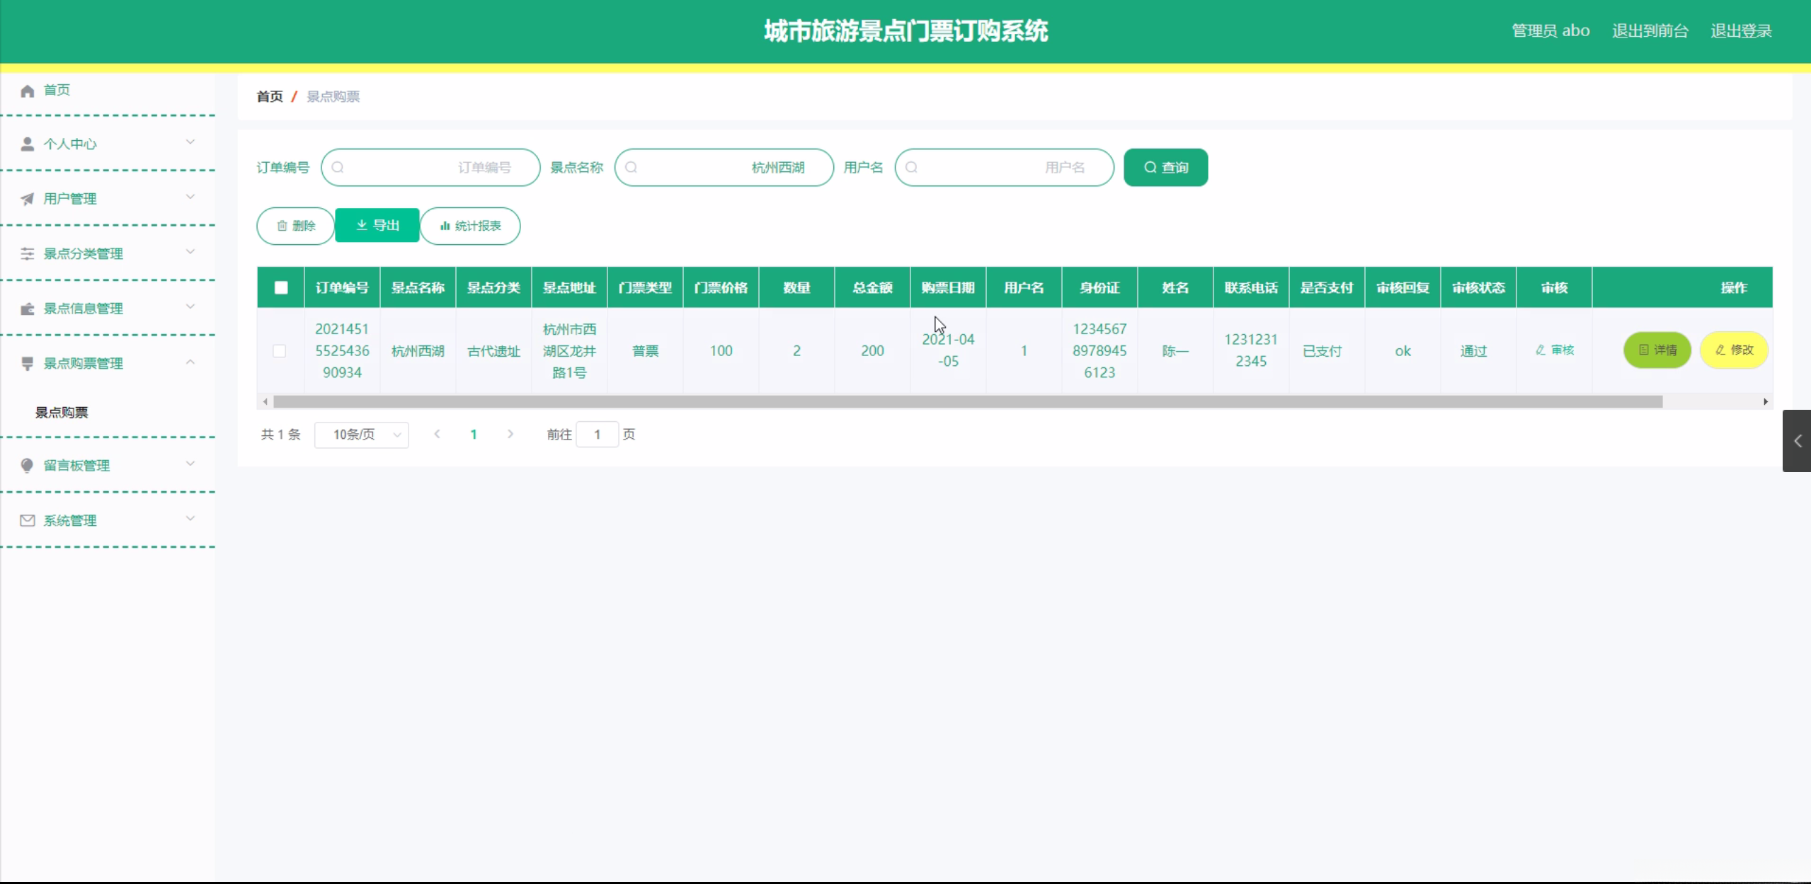Click 管理员 abo in the header

tap(1550, 31)
